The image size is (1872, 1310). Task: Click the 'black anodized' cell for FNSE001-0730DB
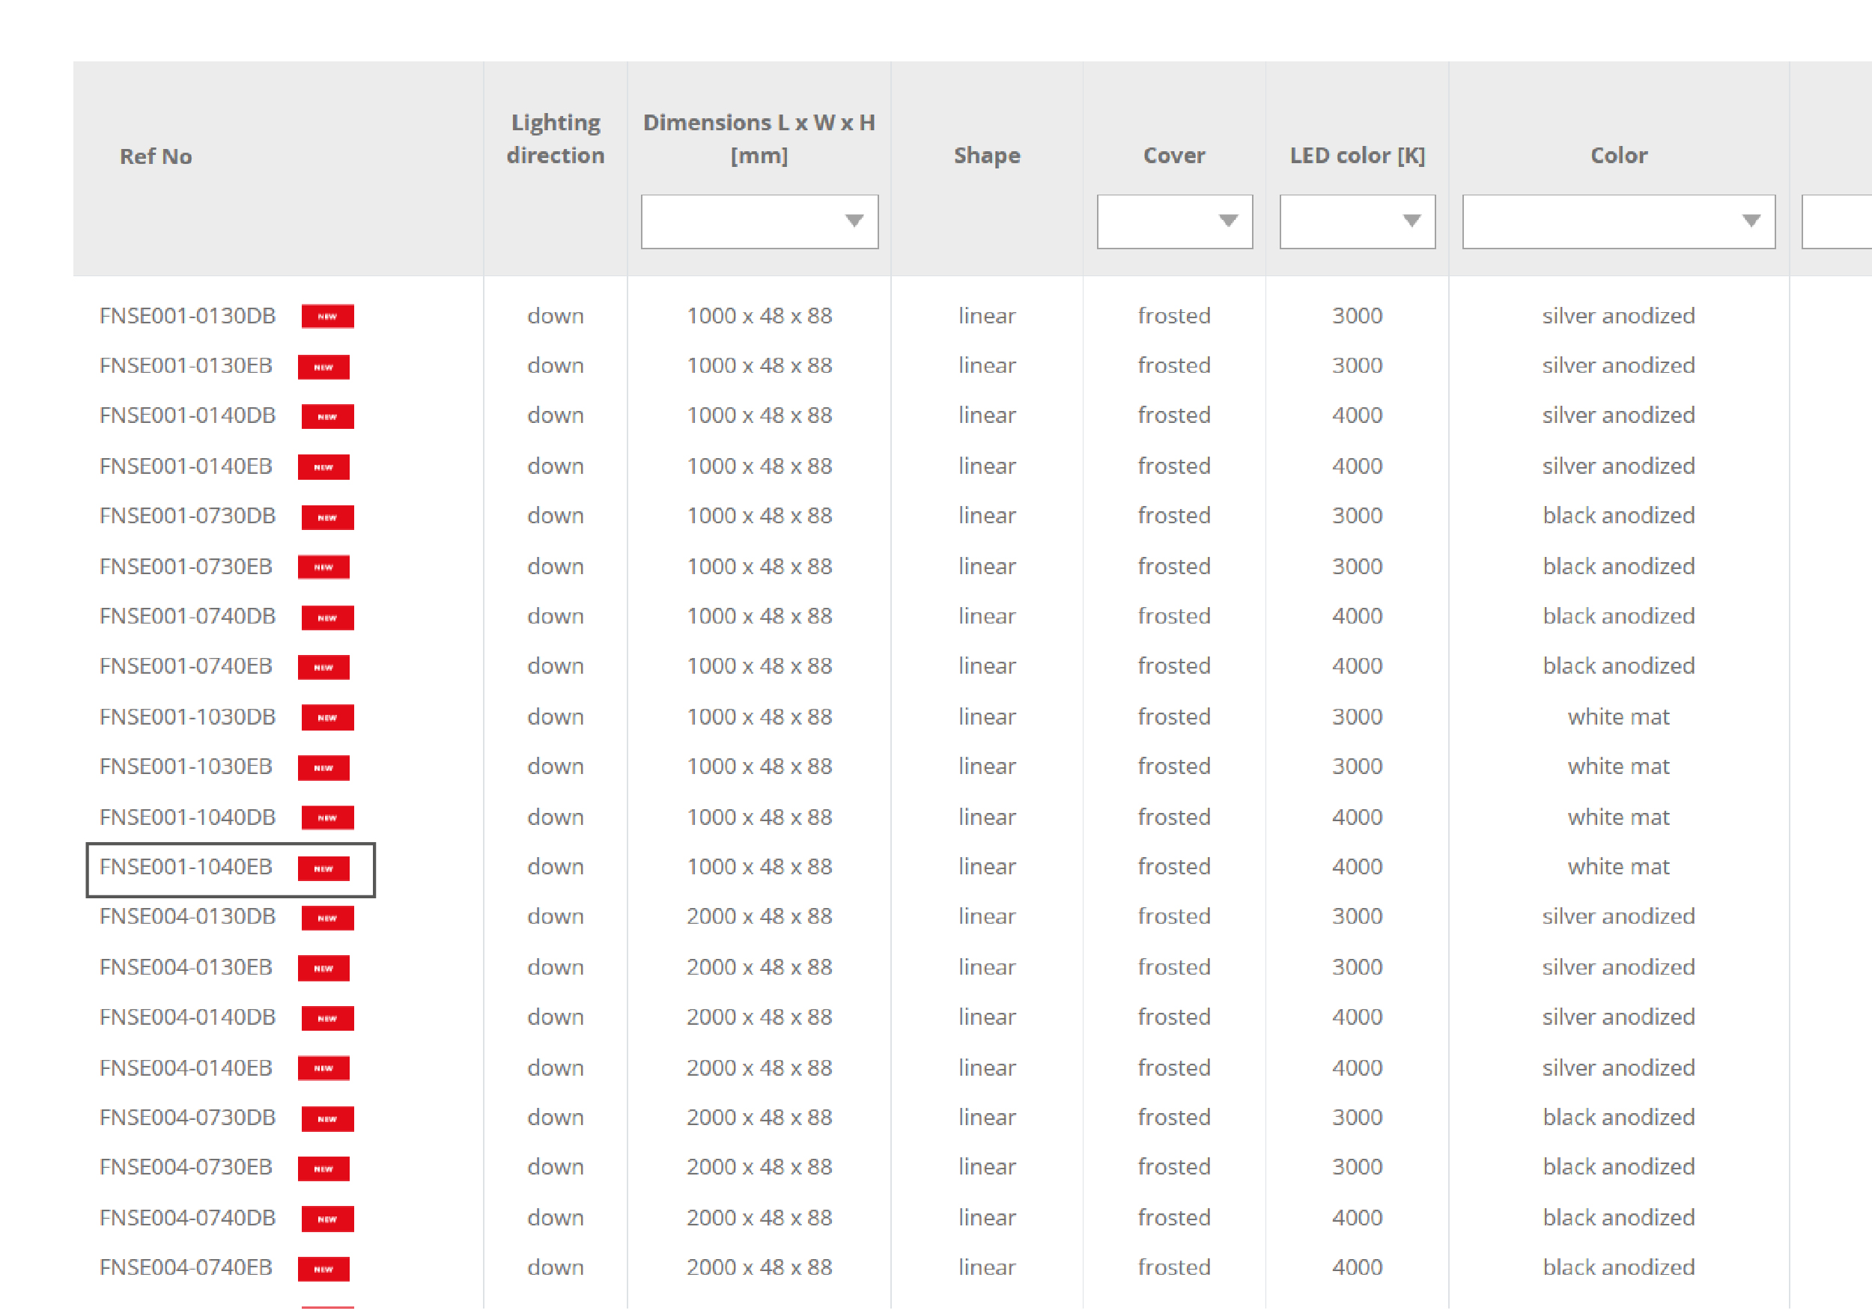pyautogui.click(x=1618, y=515)
